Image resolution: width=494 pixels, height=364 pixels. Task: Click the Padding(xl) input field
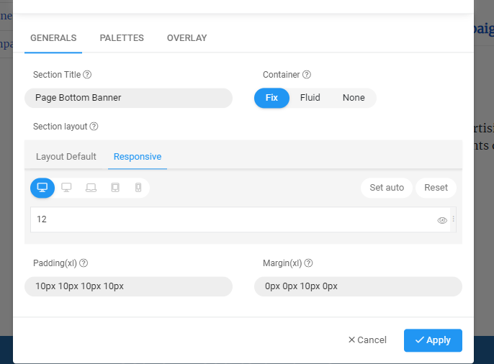[x=128, y=286]
